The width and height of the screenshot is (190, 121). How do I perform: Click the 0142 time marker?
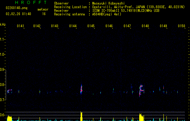37,26
